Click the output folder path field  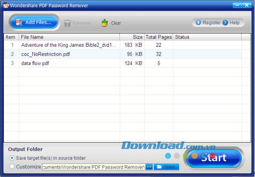[94, 167]
